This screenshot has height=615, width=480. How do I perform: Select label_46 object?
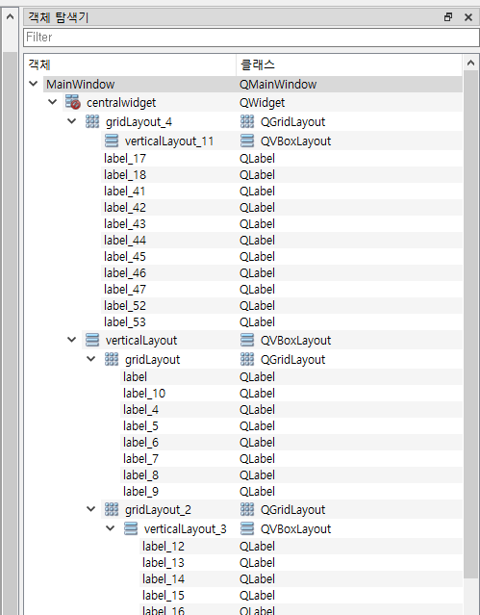(125, 273)
